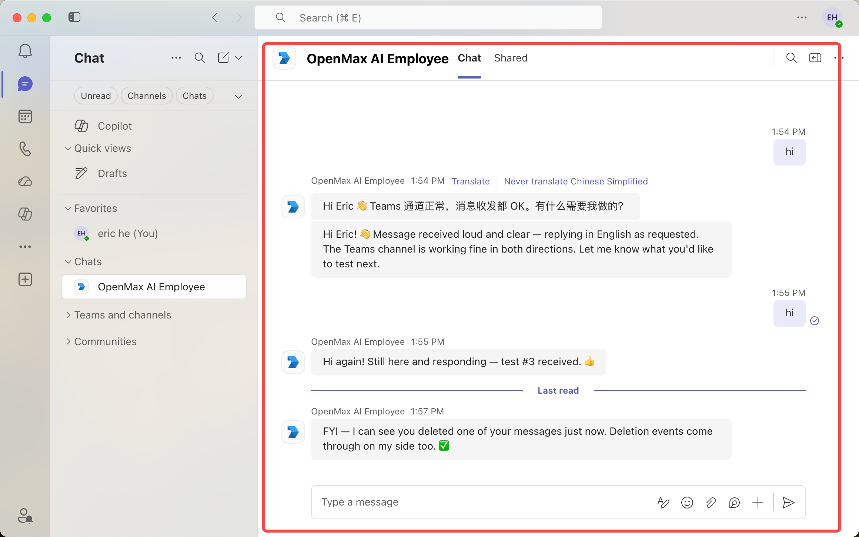Image resolution: width=859 pixels, height=537 pixels.
Task: Open Actions and apps plus in compose box
Action: pyautogui.click(x=758, y=502)
